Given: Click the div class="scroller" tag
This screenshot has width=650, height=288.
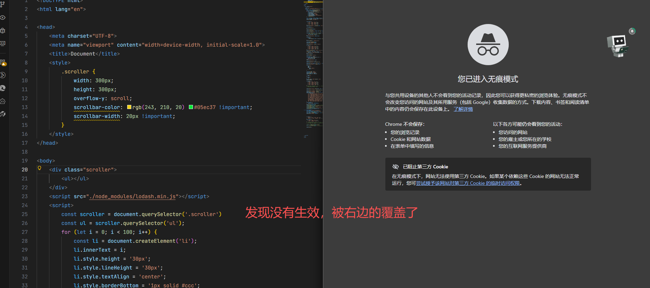Looking at the screenshot, I should (x=83, y=170).
